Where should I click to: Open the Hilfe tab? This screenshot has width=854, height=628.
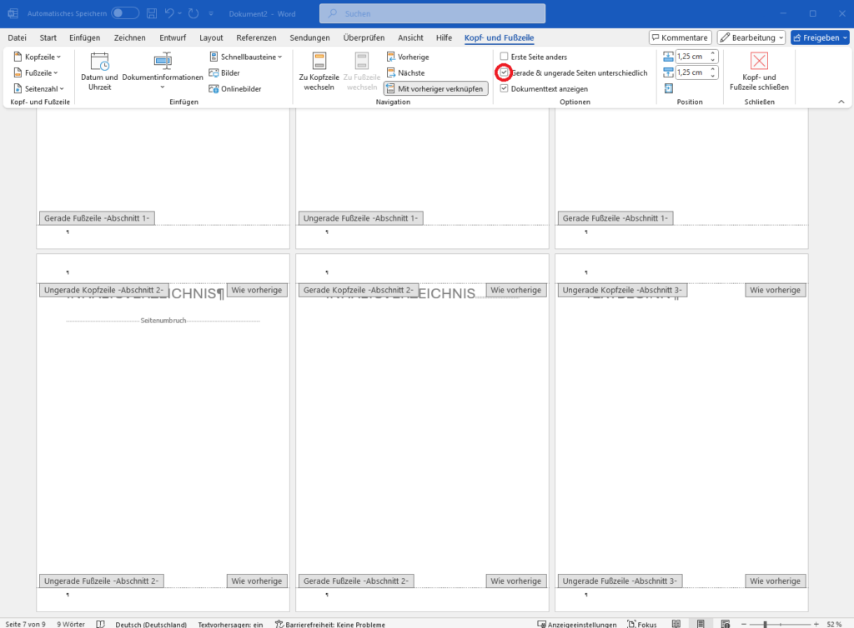[444, 37]
